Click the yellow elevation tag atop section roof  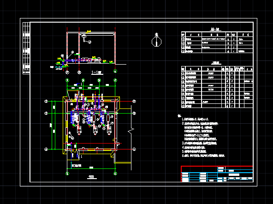[89, 32]
